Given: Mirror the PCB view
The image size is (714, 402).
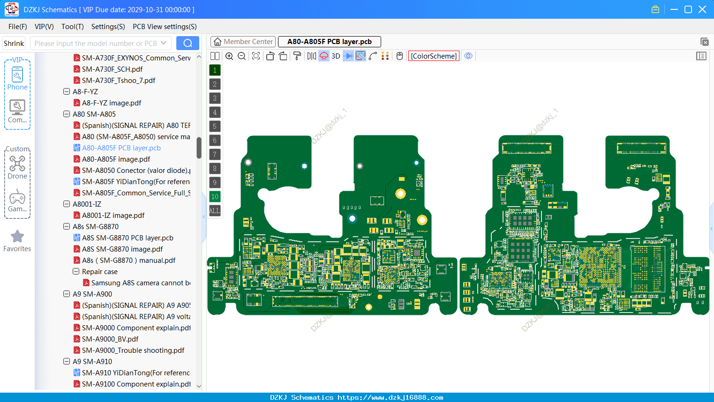Looking at the screenshot, I should [x=311, y=56].
